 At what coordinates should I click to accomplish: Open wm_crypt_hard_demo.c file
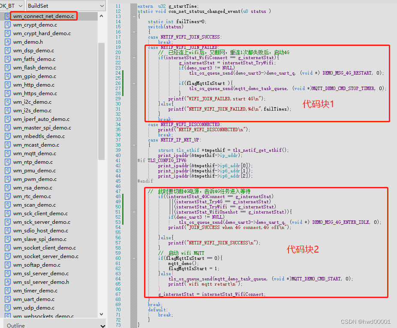pyautogui.click(x=42, y=33)
